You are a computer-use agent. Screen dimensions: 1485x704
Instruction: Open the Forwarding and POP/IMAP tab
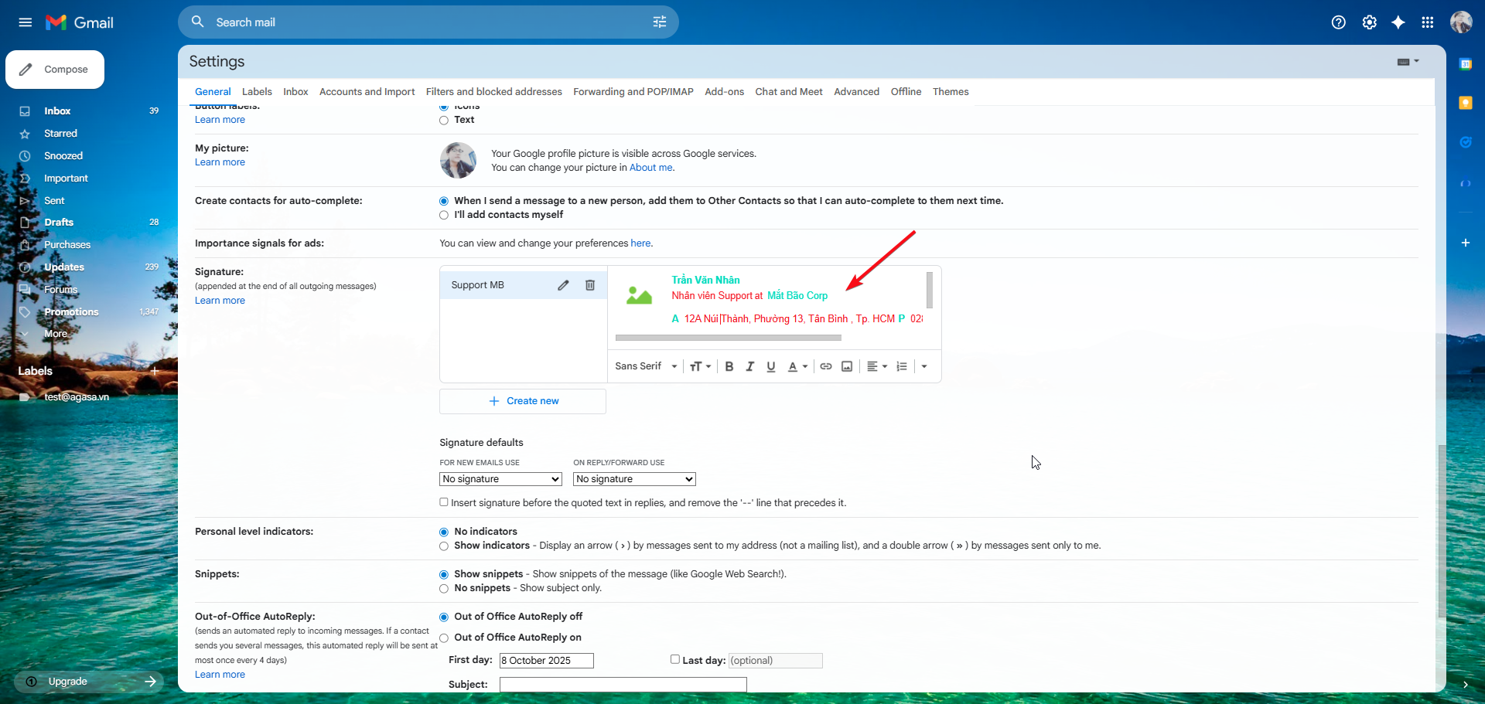point(633,92)
